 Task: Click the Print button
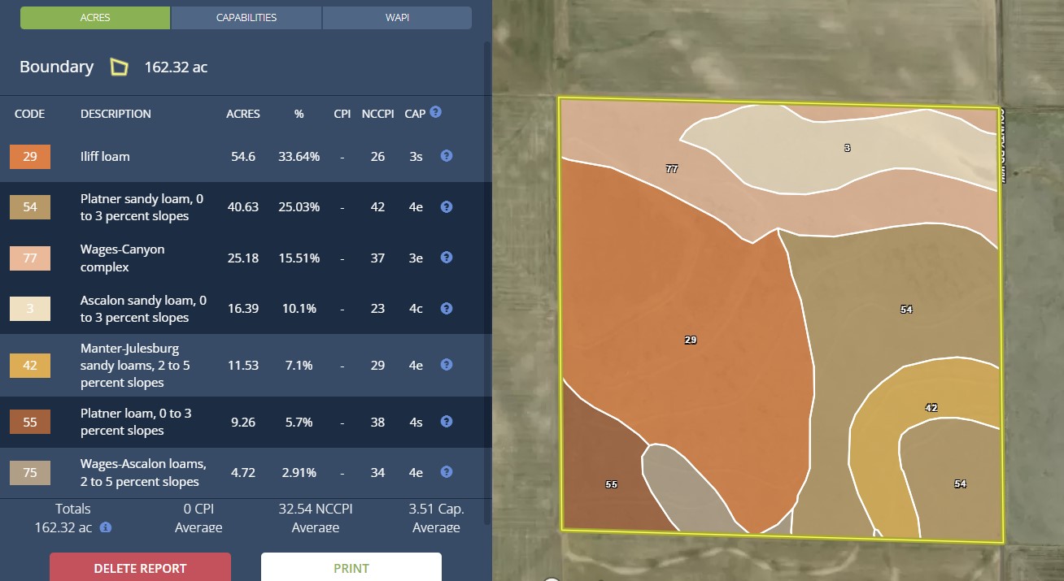tap(351, 568)
